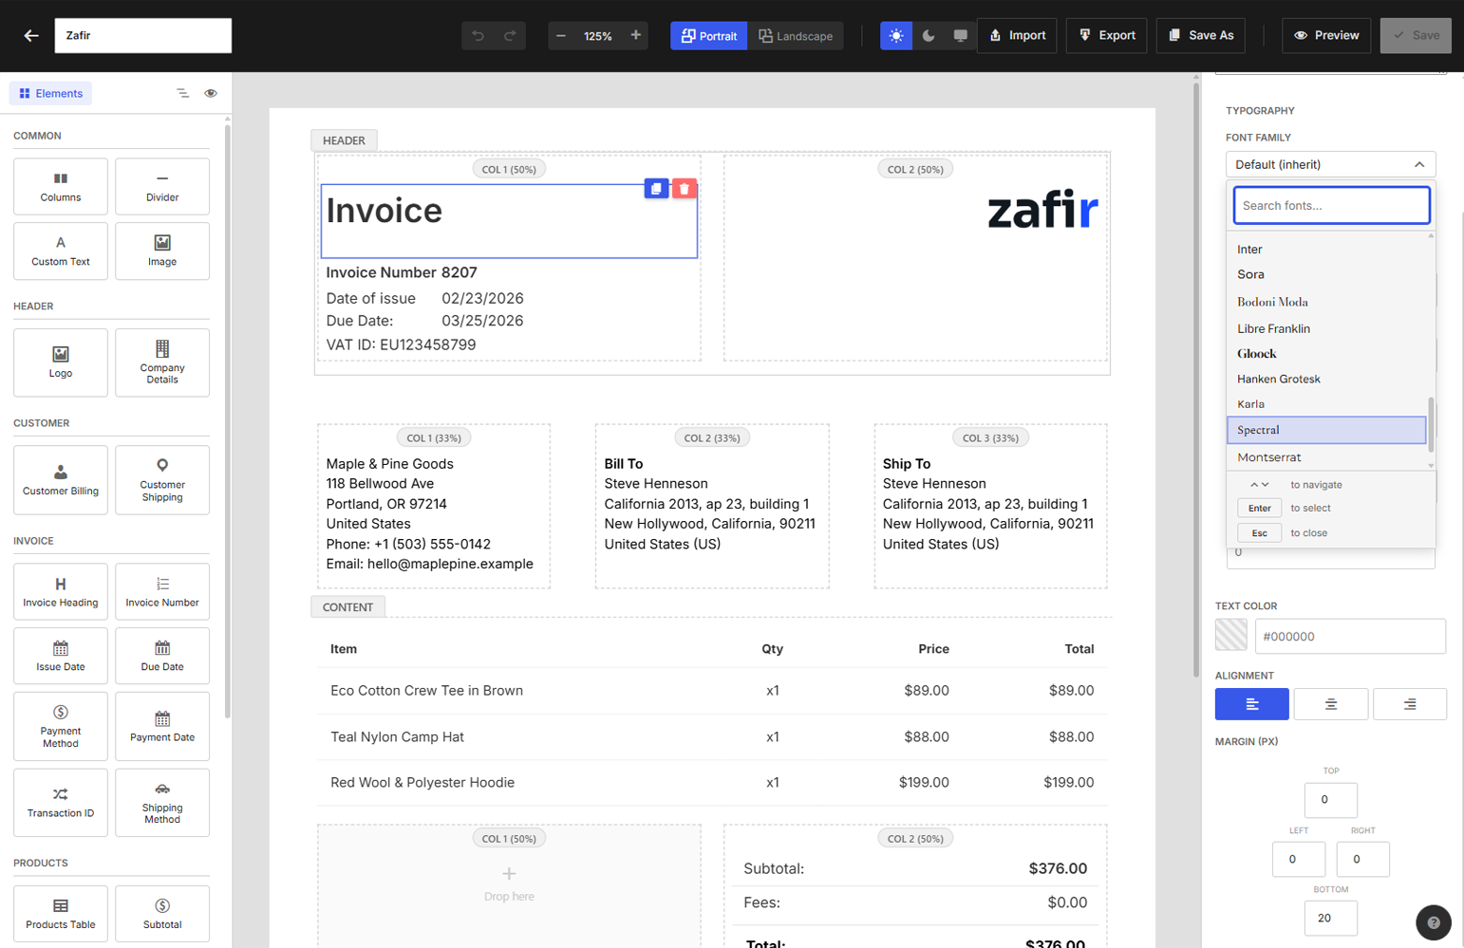The image size is (1464, 948).
Task: Open the layers outline icon
Action: (182, 93)
